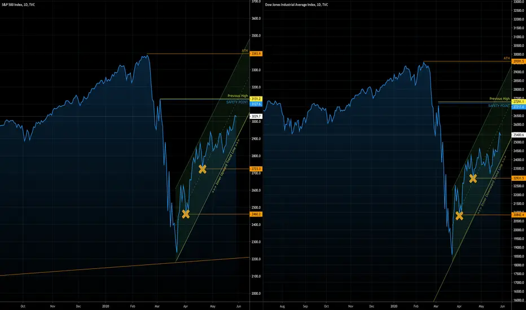
Task: Click the Oct date on the Dow Jones time axis
Action: [x=326, y=306]
